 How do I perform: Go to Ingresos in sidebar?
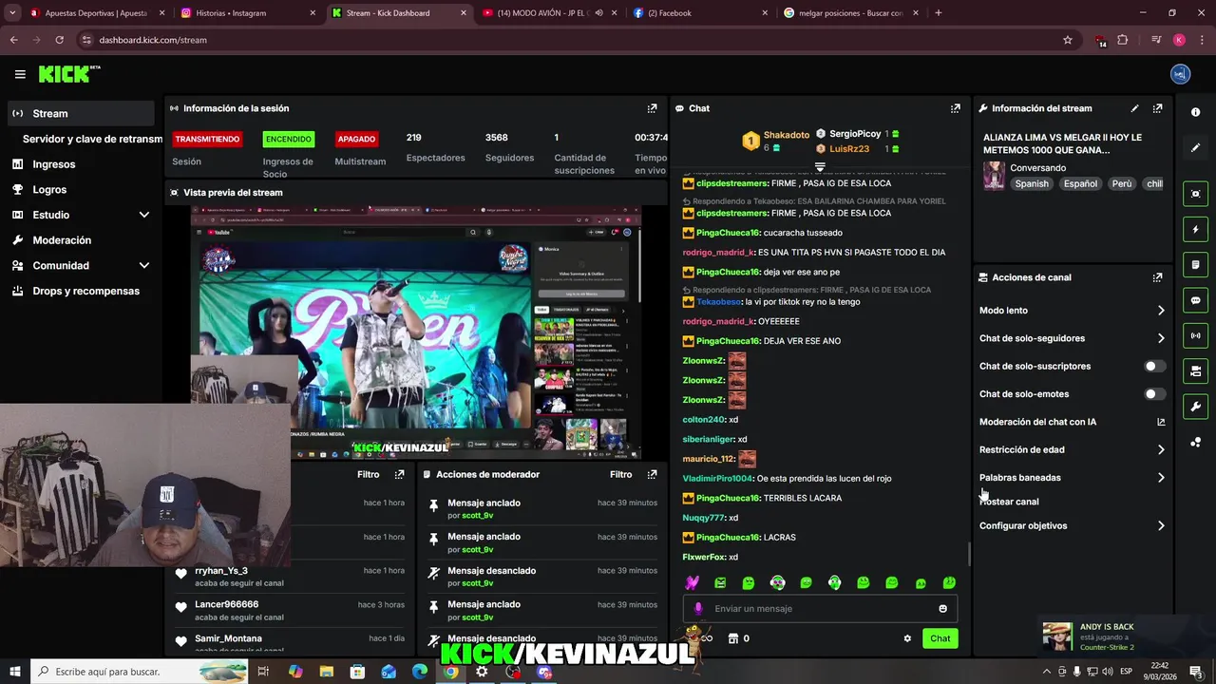pos(53,164)
